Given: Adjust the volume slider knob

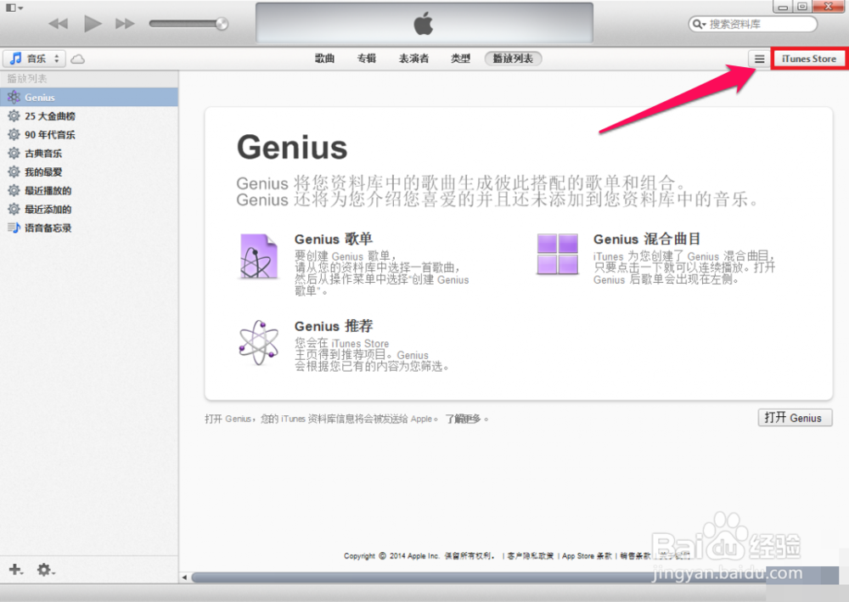Looking at the screenshot, I should [x=222, y=23].
